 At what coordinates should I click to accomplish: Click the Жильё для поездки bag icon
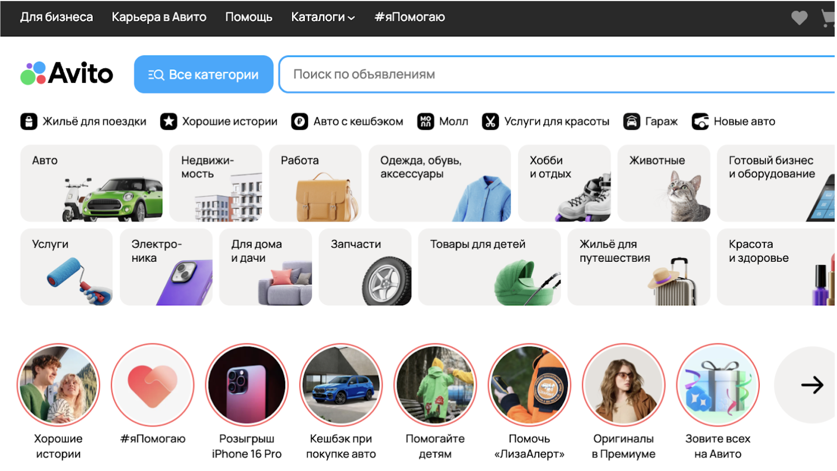coord(29,121)
